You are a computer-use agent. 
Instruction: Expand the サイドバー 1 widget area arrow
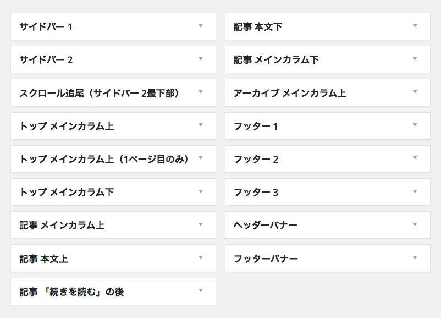pyautogui.click(x=201, y=26)
